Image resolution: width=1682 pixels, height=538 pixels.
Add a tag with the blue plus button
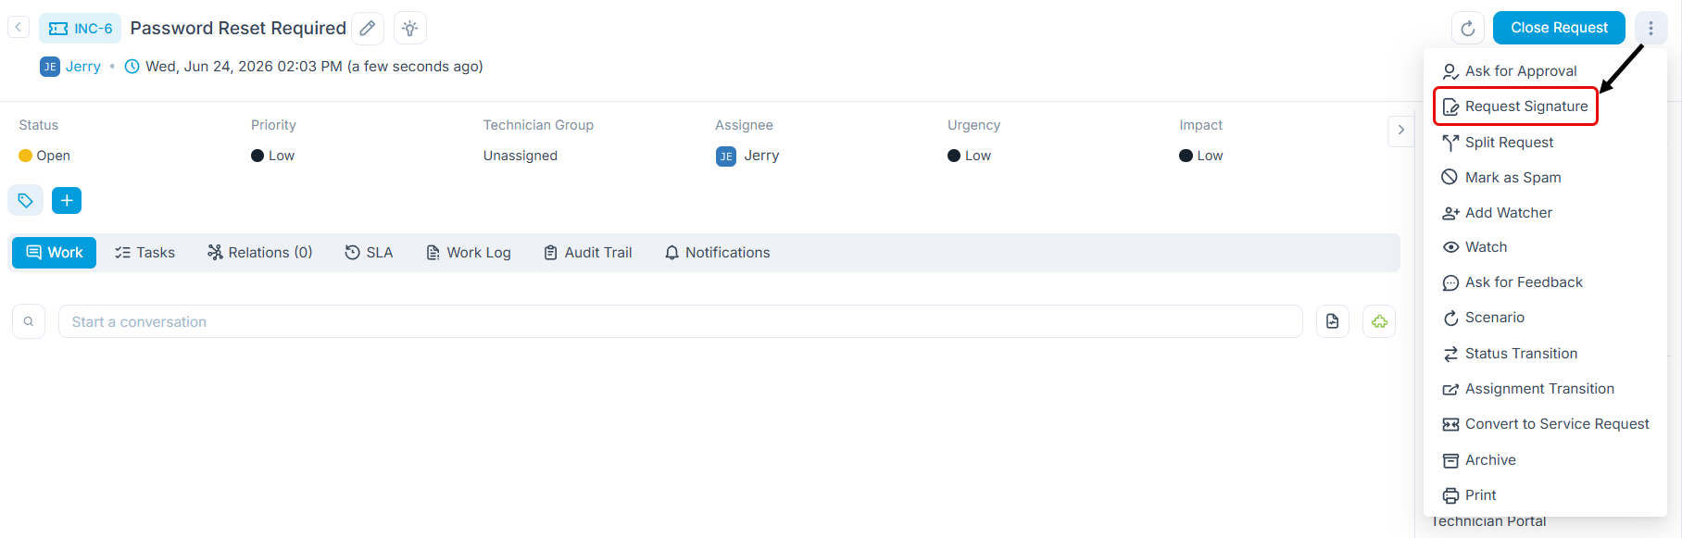(67, 200)
